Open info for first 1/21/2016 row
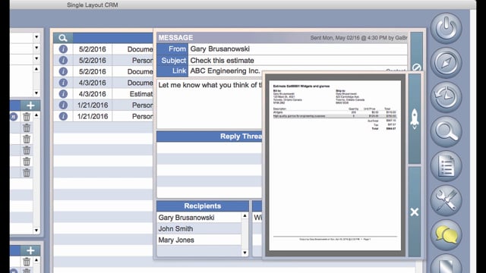This screenshot has width=486, height=273. point(63,105)
